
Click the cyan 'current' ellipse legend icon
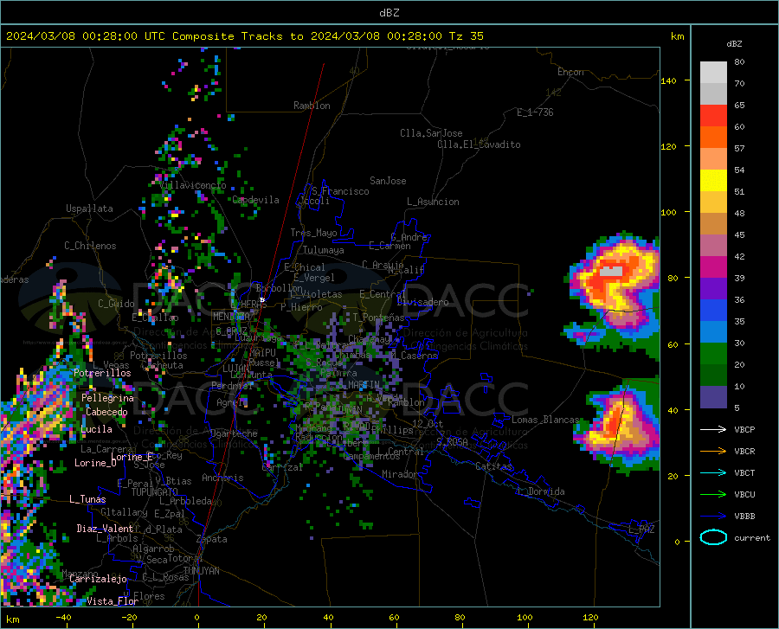(713, 537)
